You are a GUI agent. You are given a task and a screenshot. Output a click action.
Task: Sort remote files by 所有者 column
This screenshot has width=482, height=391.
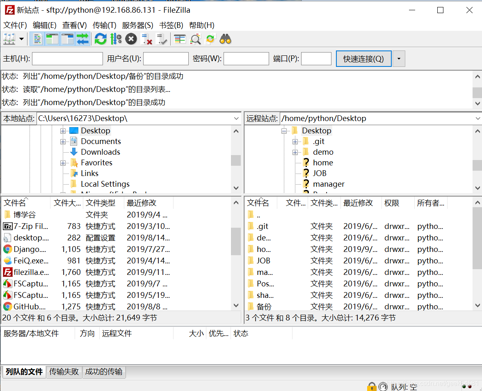(431, 203)
